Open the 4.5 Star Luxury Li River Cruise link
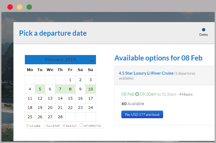This screenshot has width=216, height=143. [x=146, y=73]
